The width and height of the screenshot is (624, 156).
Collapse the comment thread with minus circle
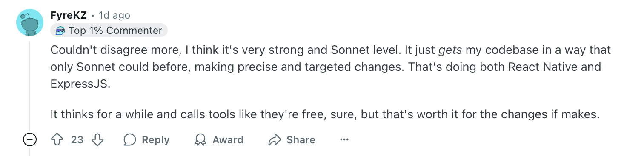pyautogui.click(x=30, y=140)
